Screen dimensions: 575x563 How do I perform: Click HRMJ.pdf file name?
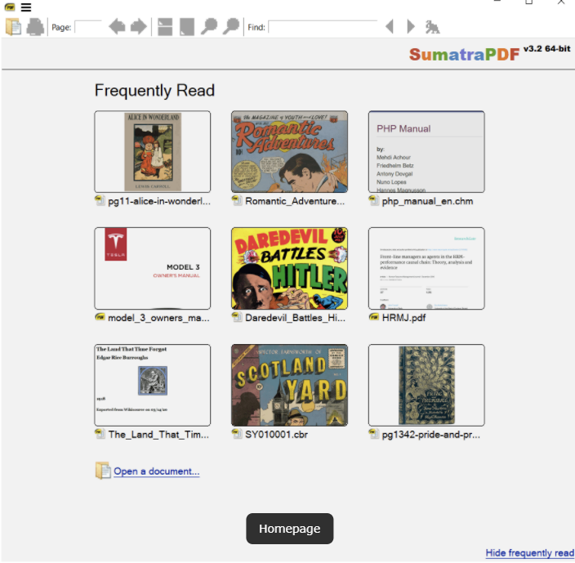pyautogui.click(x=403, y=318)
